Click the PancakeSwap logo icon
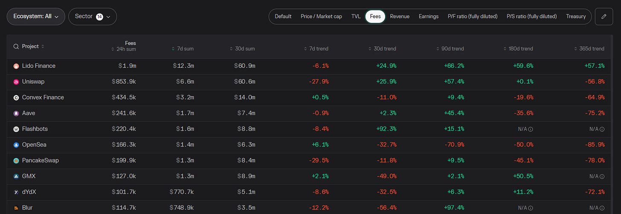The width and height of the screenshot is (621, 214). pyautogui.click(x=16, y=160)
